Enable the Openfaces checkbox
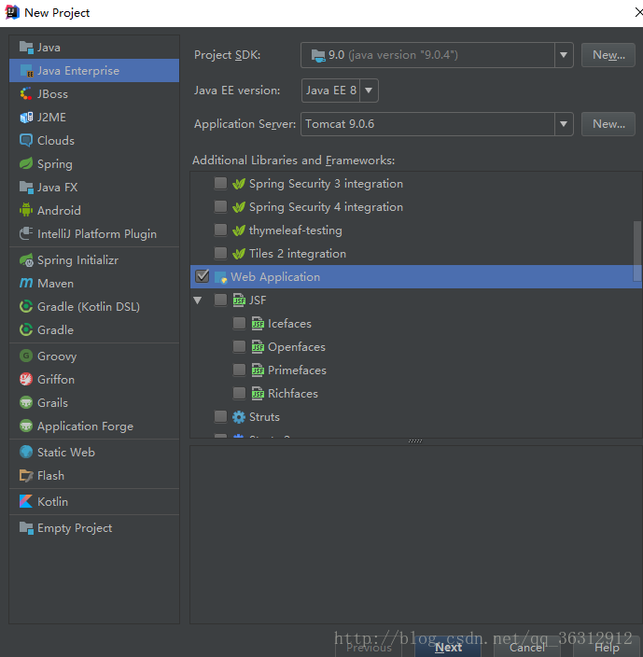 [239, 346]
